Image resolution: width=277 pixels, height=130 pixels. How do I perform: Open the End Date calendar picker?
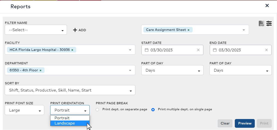click(215, 50)
